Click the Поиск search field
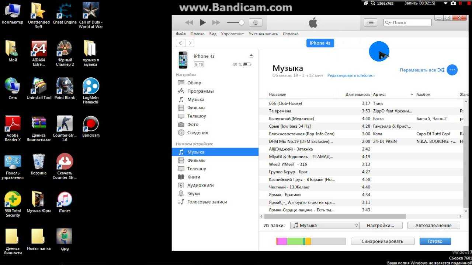The width and height of the screenshot is (472, 265). coord(407,22)
